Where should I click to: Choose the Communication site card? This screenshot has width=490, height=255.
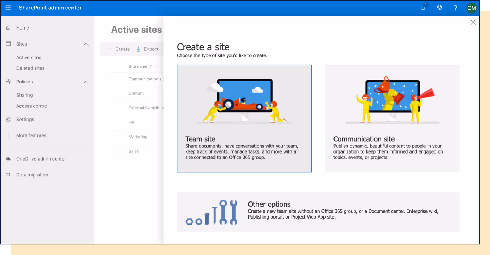(x=392, y=118)
